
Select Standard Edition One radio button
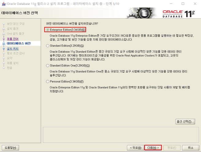point(47,66)
